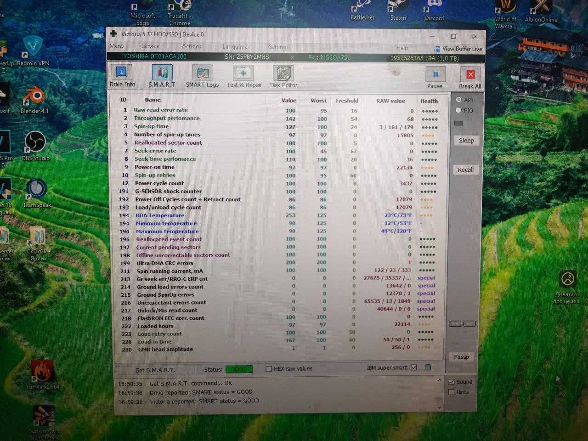Click log line 'Victoria reported: SMART status = GOOD'
The image size is (588, 441).
204,401
